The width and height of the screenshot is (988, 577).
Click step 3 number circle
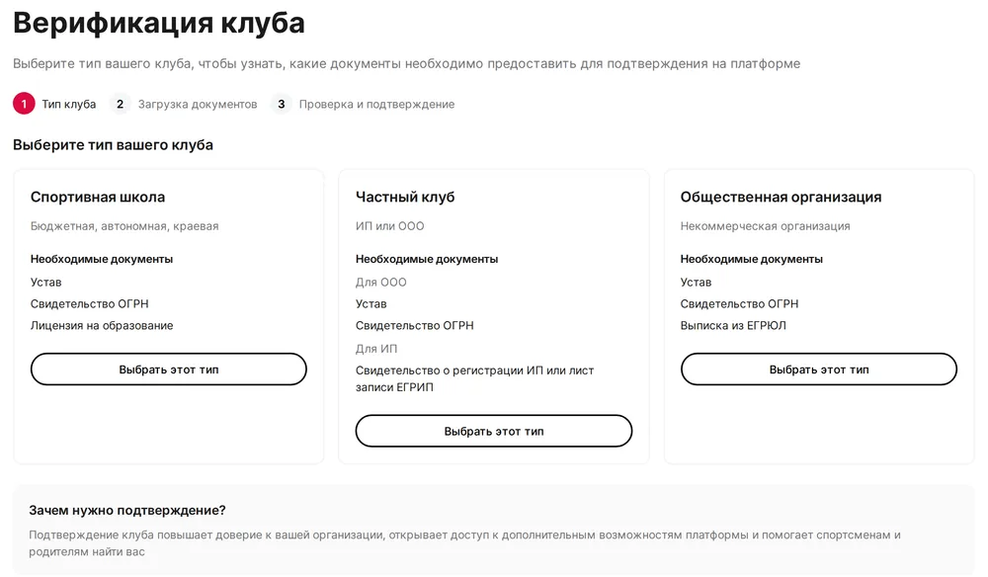[x=281, y=104]
